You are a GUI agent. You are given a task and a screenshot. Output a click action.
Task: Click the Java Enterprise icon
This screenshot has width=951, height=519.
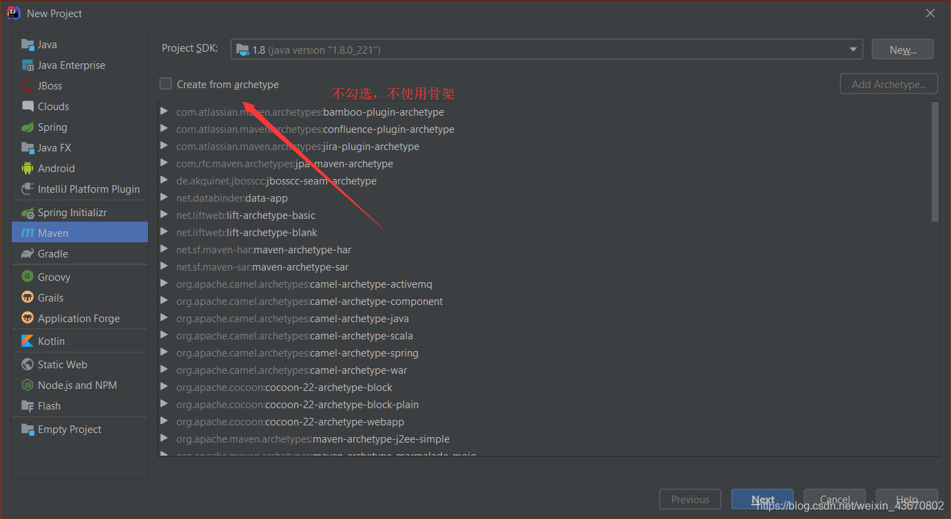pos(28,65)
